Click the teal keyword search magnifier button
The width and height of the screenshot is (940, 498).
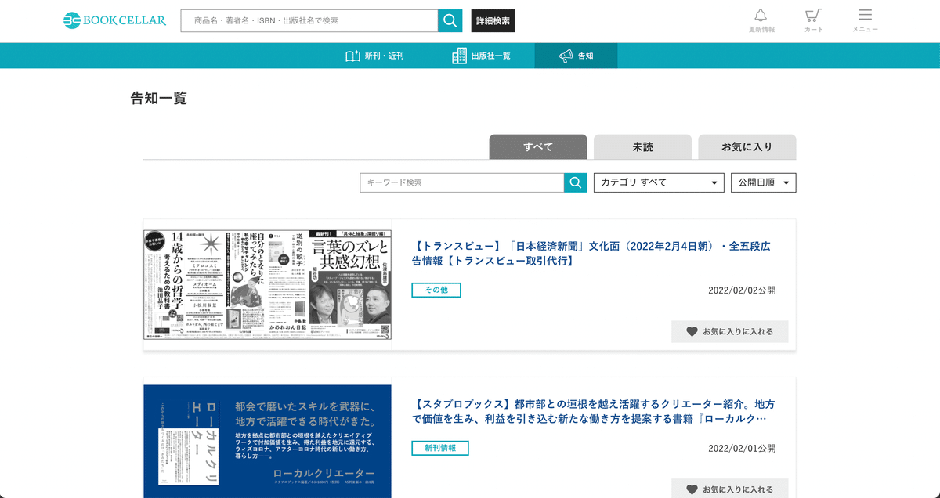coord(575,182)
